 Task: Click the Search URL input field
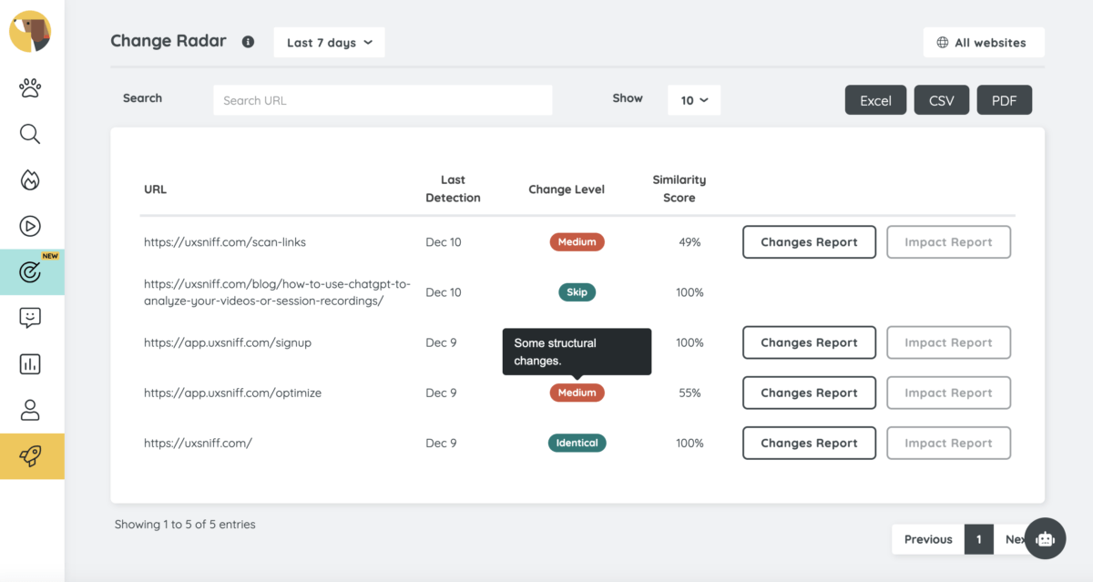coord(383,100)
